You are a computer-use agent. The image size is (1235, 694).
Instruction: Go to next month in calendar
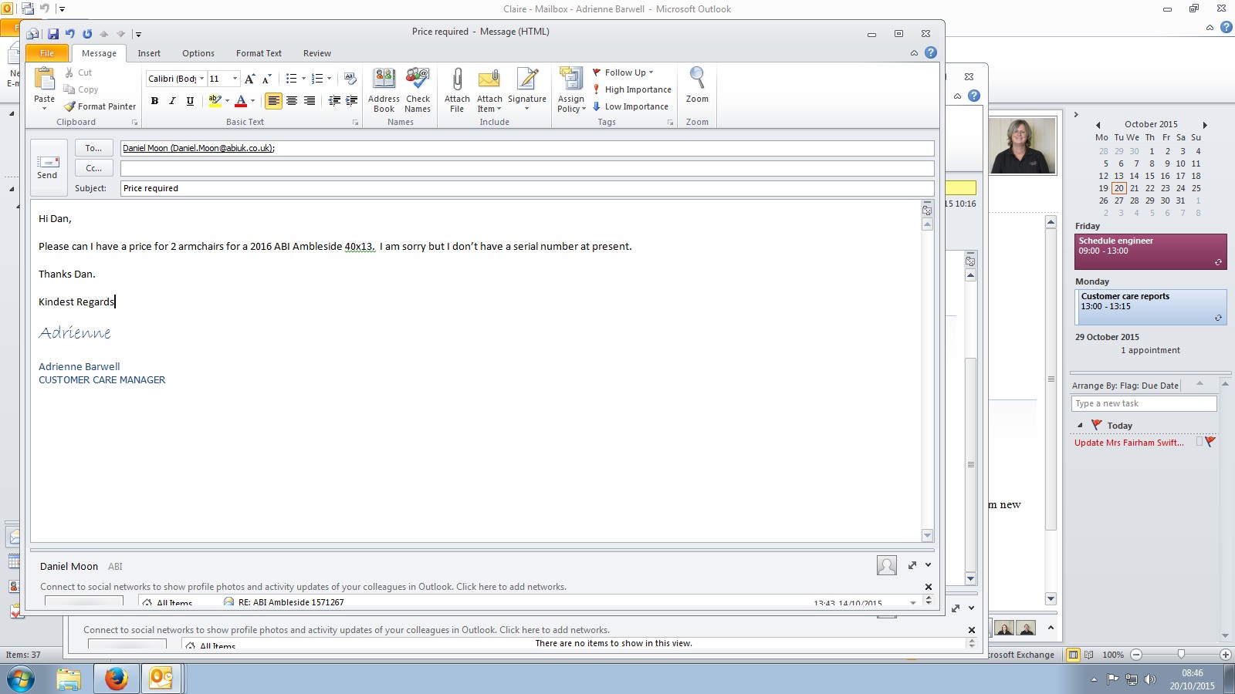tap(1204, 125)
